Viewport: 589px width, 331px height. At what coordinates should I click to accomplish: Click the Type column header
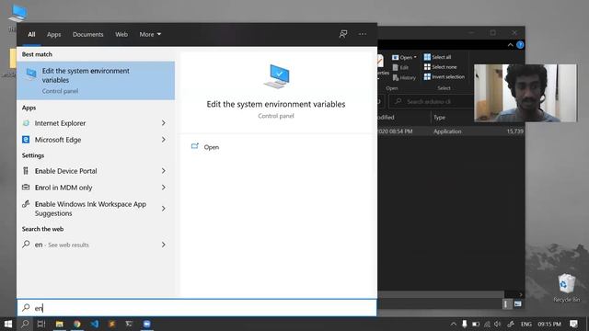440,118
